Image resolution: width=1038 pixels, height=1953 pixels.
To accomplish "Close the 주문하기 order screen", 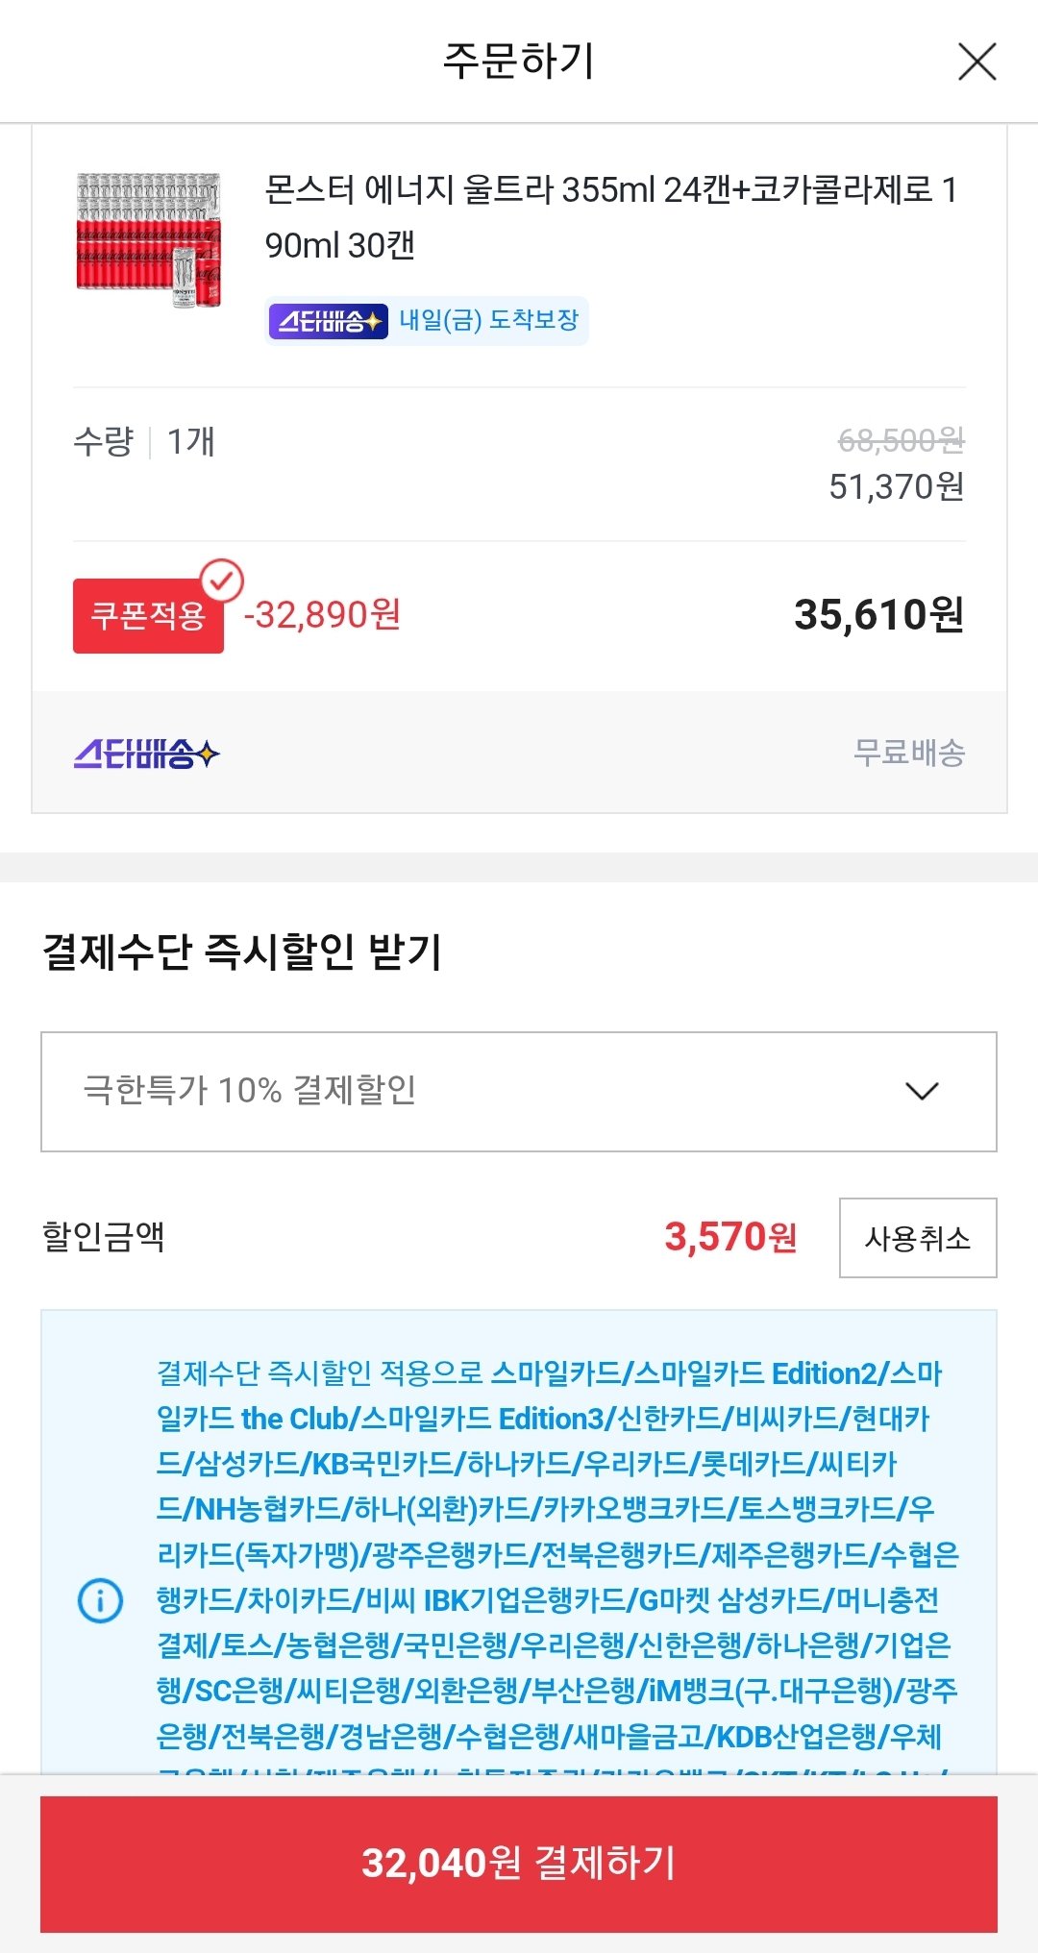I will (976, 63).
